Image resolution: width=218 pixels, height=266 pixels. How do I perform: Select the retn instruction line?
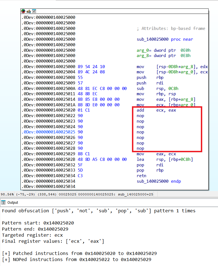tap(141, 176)
